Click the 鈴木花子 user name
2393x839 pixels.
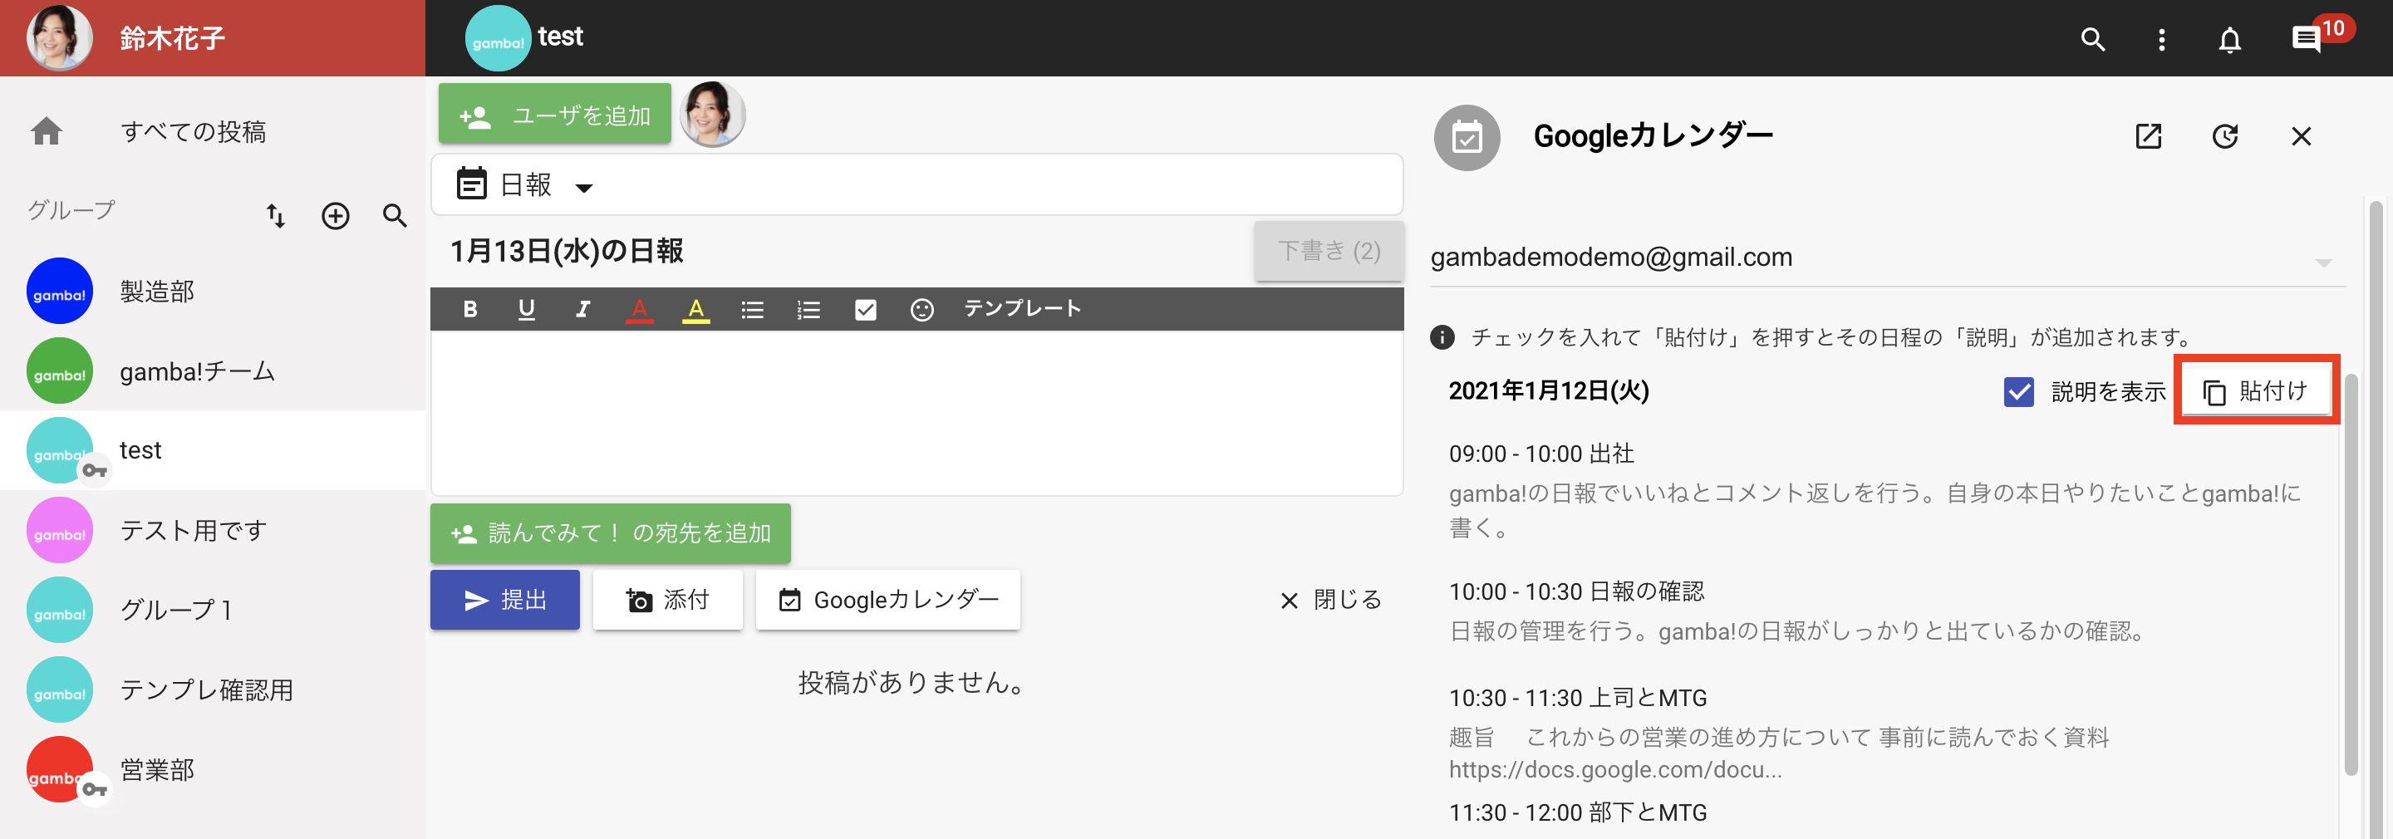click(x=173, y=38)
